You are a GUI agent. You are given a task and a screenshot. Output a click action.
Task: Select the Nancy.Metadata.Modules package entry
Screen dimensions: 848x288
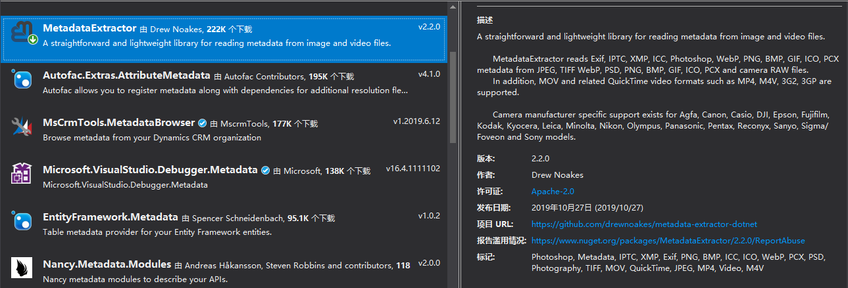(x=107, y=264)
